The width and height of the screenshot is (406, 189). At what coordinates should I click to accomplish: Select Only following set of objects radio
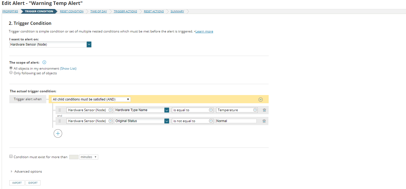click(11, 73)
